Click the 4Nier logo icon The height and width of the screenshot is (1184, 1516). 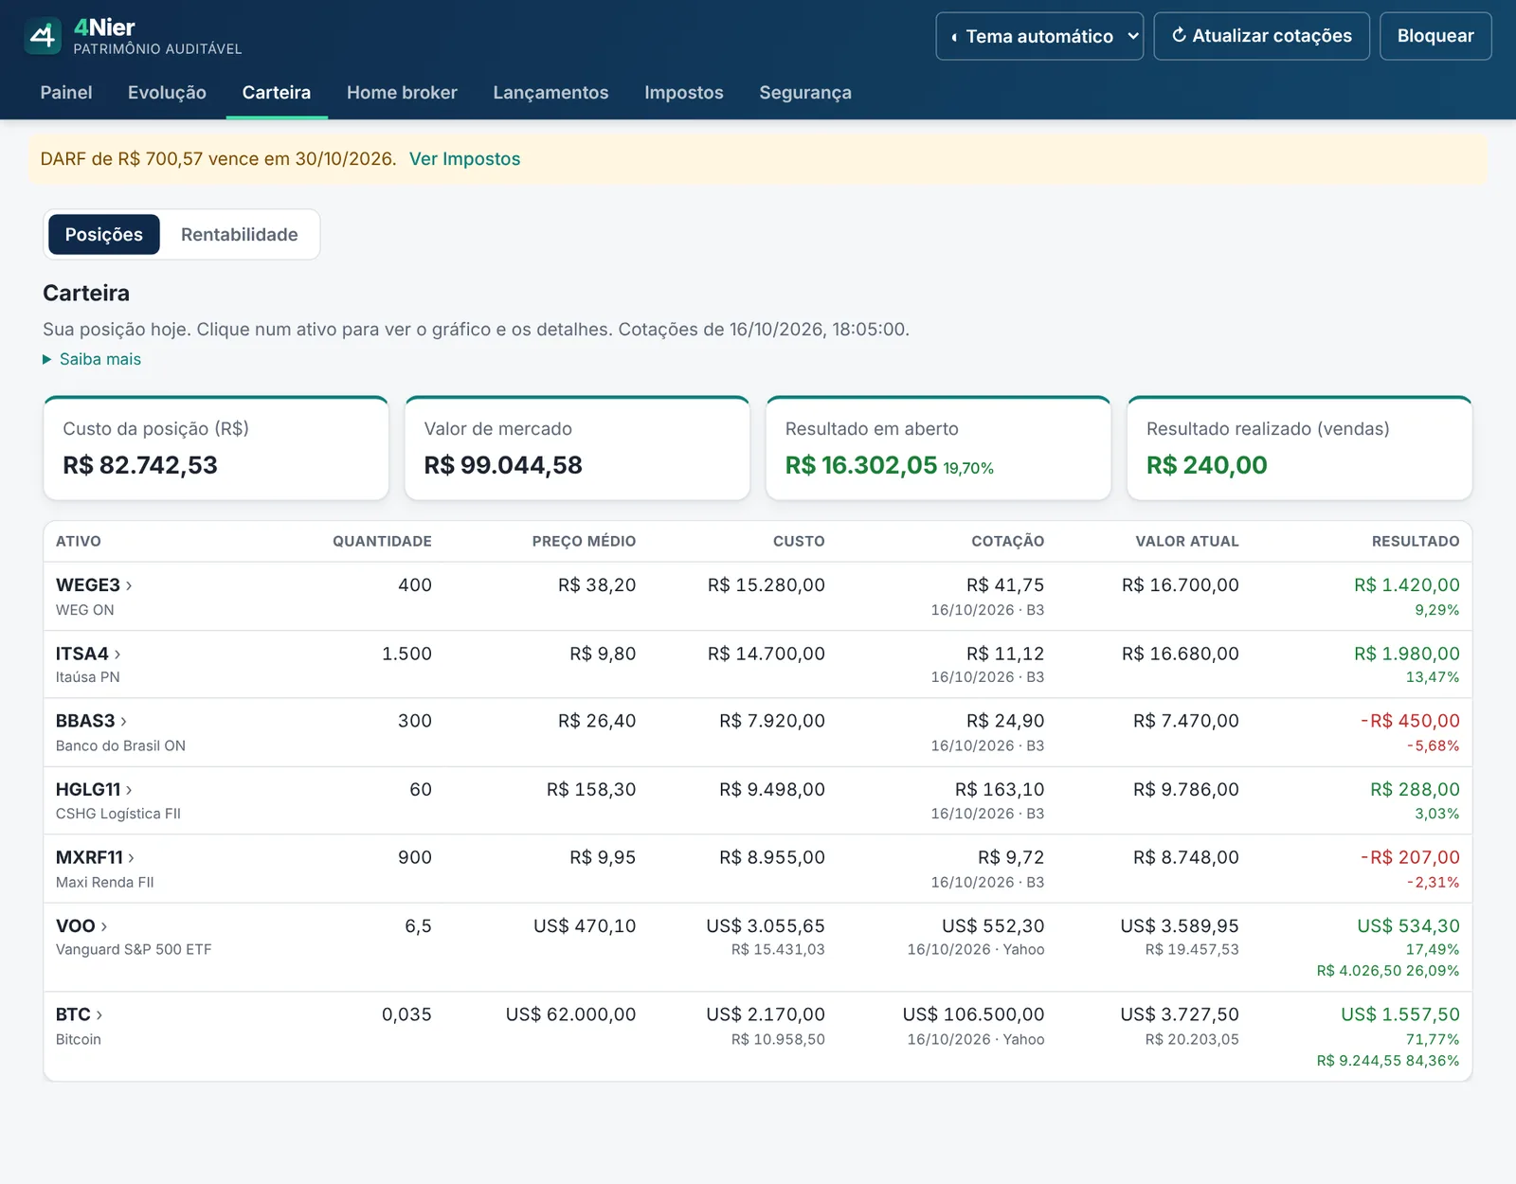click(x=43, y=36)
